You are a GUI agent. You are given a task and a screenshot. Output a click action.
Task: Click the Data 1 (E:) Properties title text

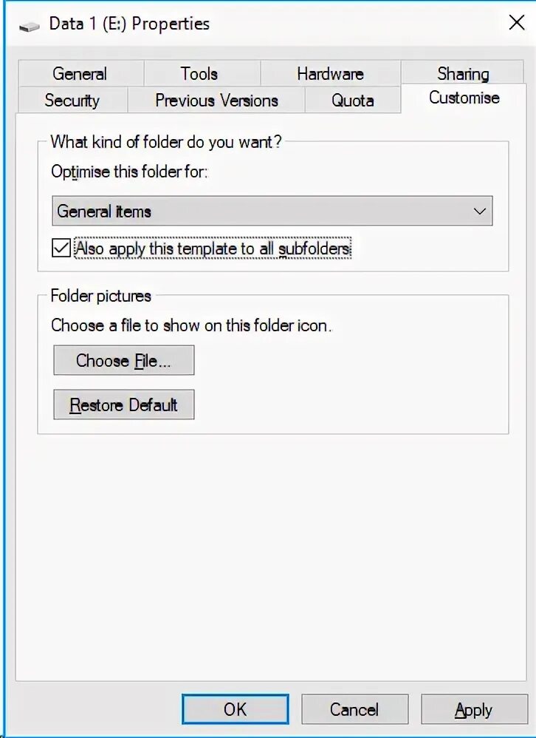point(129,24)
